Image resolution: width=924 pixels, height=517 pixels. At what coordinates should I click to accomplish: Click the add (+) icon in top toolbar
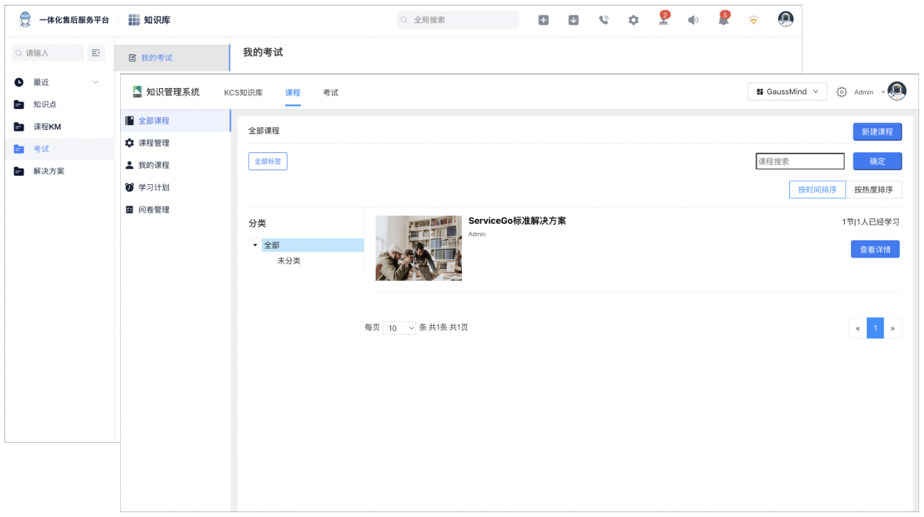543,19
